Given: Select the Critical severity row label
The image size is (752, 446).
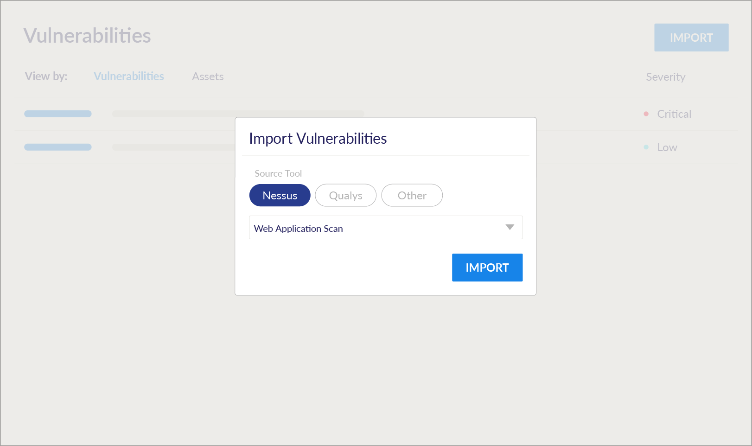Looking at the screenshot, I should [x=674, y=114].
